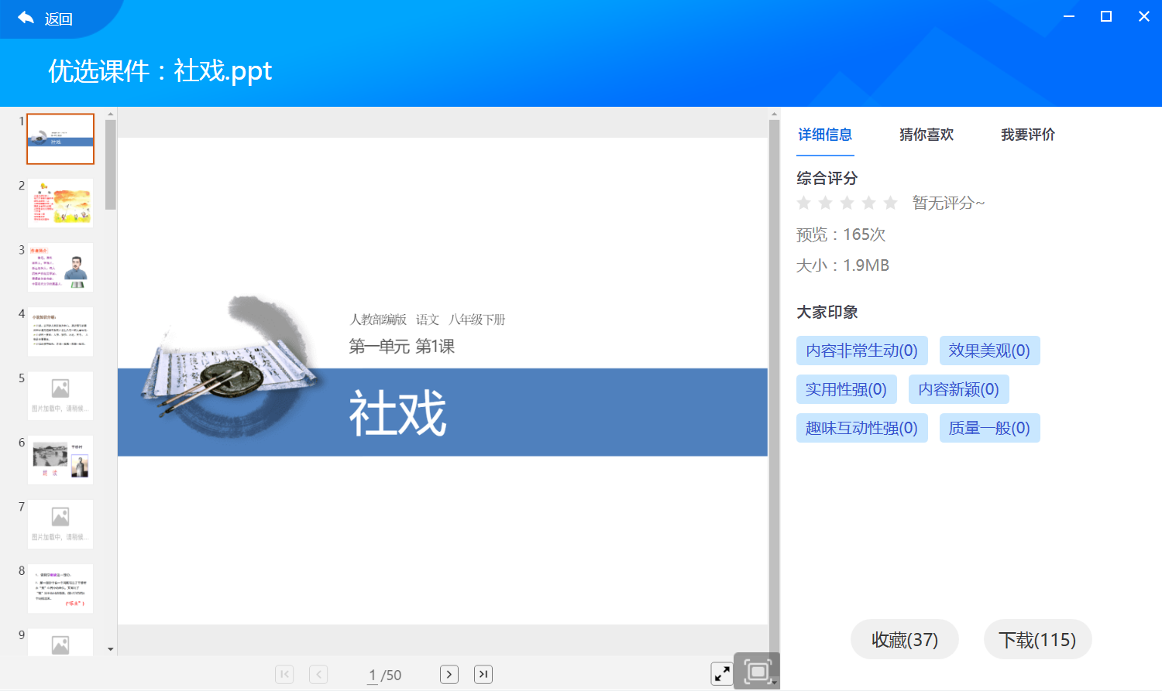Toggle the 效果美观 impression tag
The height and width of the screenshot is (691, 1162).
tap(988, 351)
